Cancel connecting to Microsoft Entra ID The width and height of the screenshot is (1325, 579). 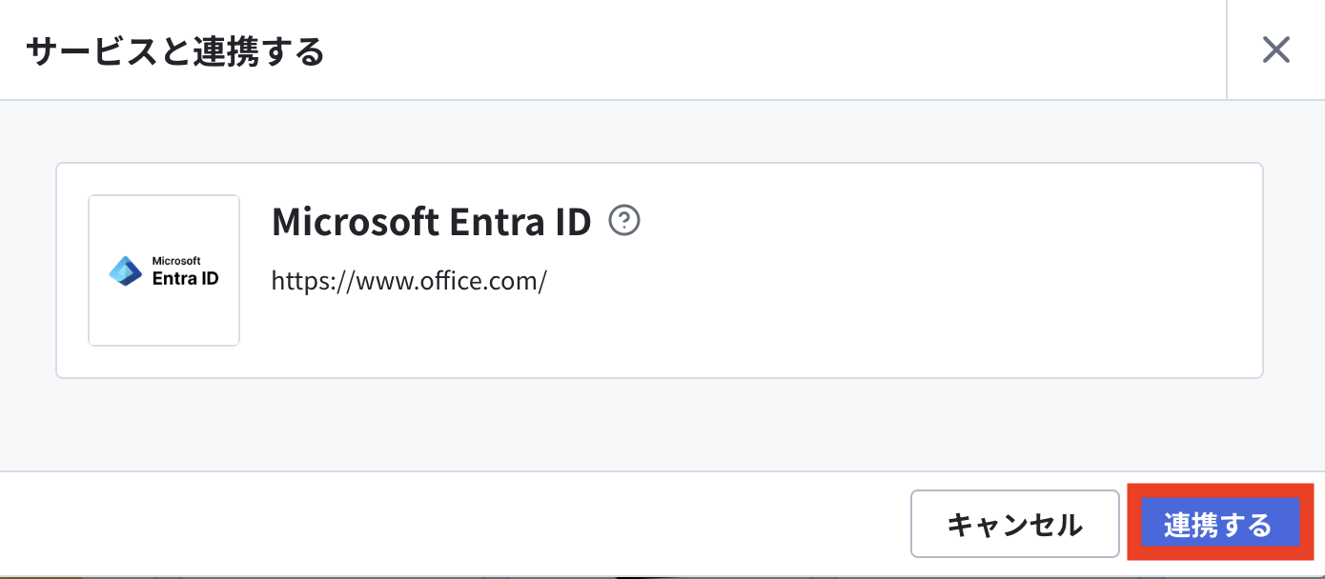tap(1014, 524)
